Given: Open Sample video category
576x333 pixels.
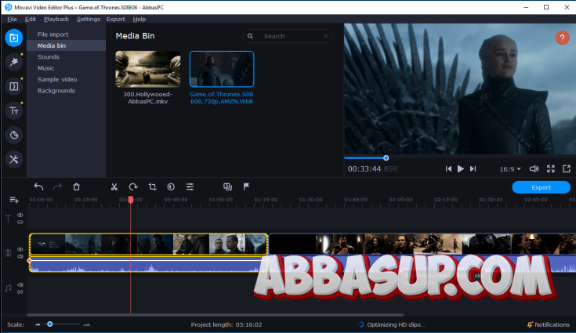Looking at the screenshot, I should pos(66,79).
